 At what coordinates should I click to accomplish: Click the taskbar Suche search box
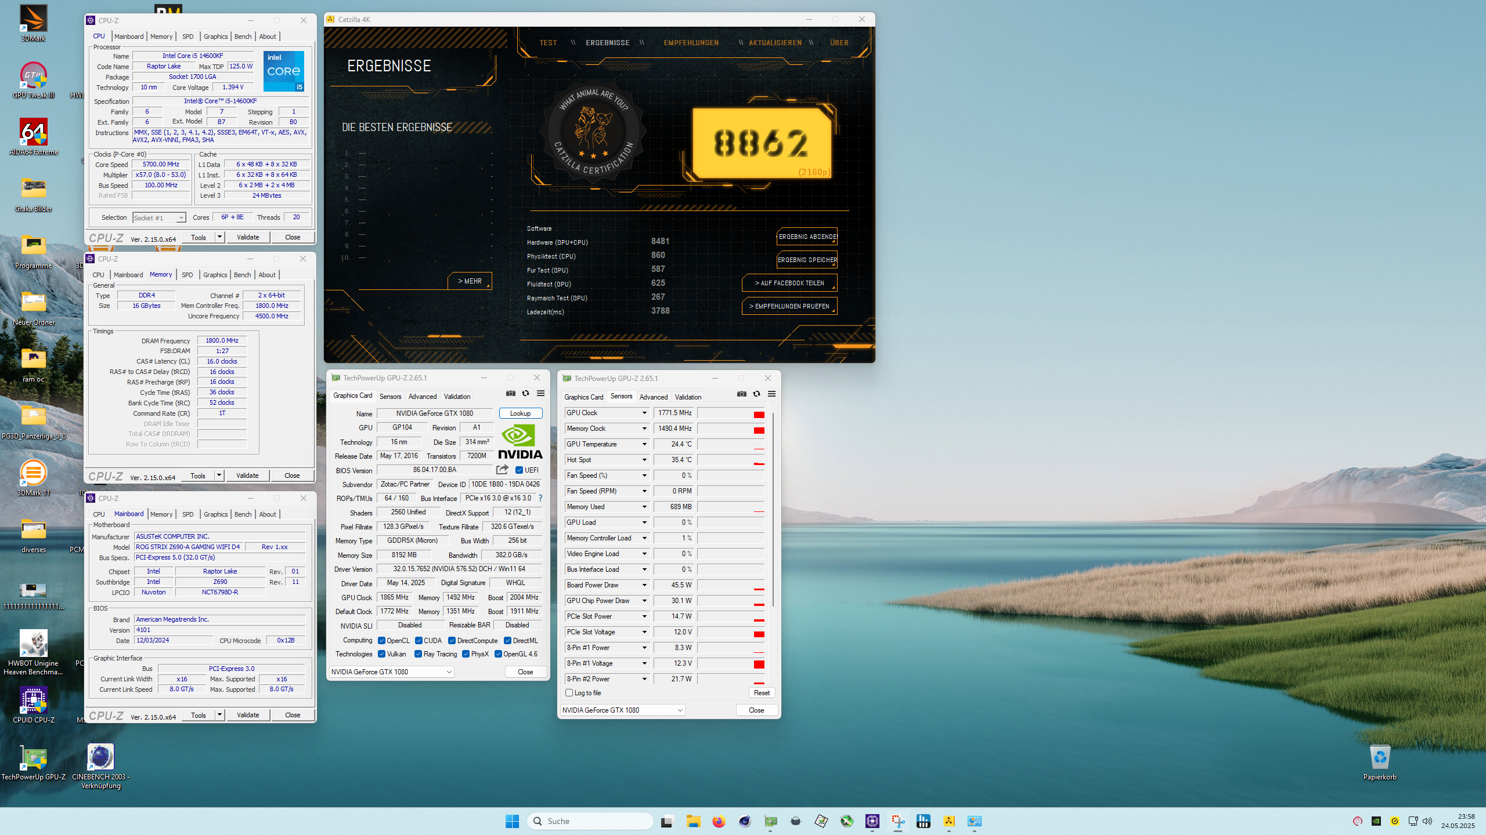[x=590, y=821]
